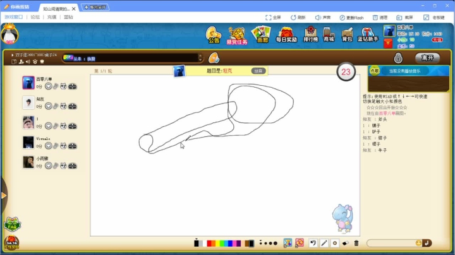Select the browser tab 如山间清爽的...
This screenshot has height=255, width=455.
point(58,9)
